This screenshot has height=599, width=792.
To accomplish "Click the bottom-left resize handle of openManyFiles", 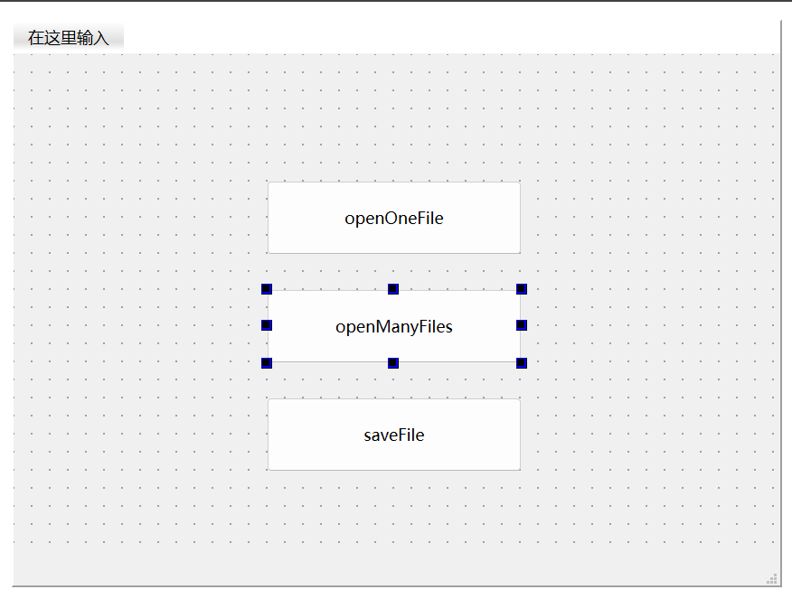I will pos(267,363).
